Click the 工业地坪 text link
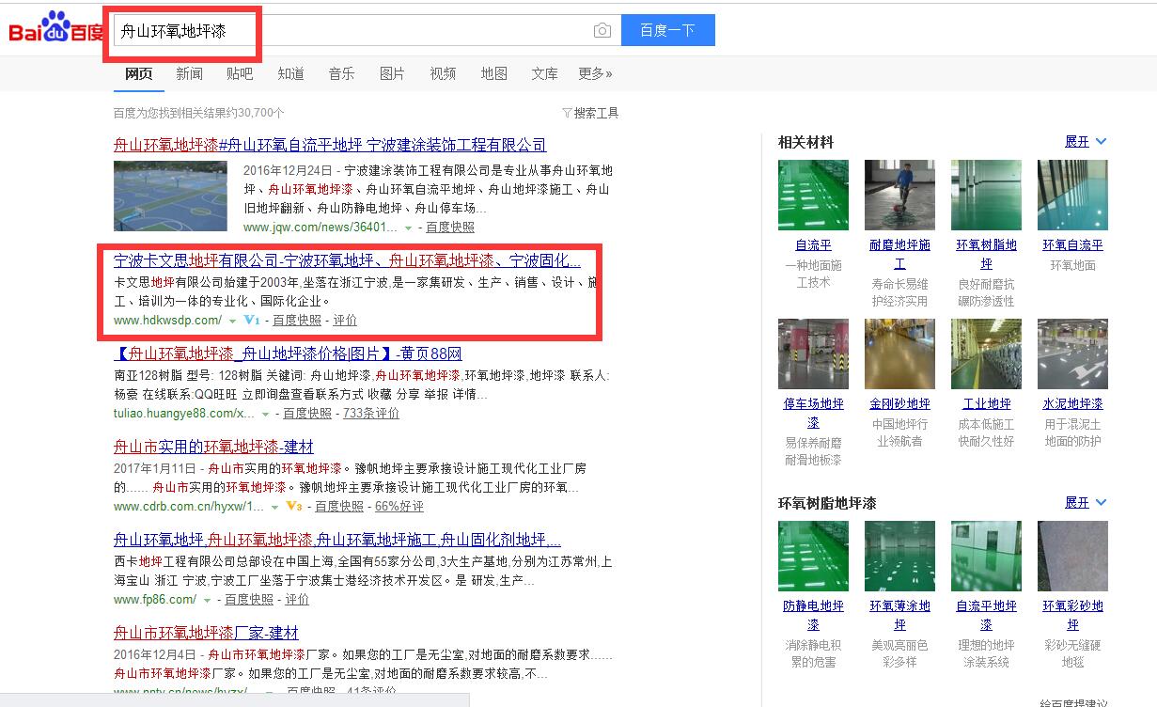Viewport: 1157px width, 707px height. click(x=986, y=404)
